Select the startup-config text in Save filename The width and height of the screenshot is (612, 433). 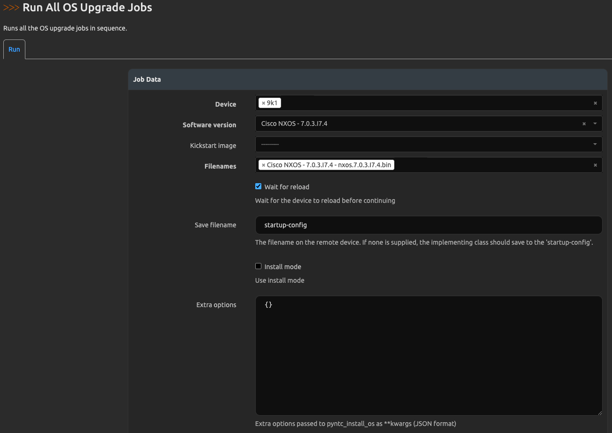(x=285, y=225)
